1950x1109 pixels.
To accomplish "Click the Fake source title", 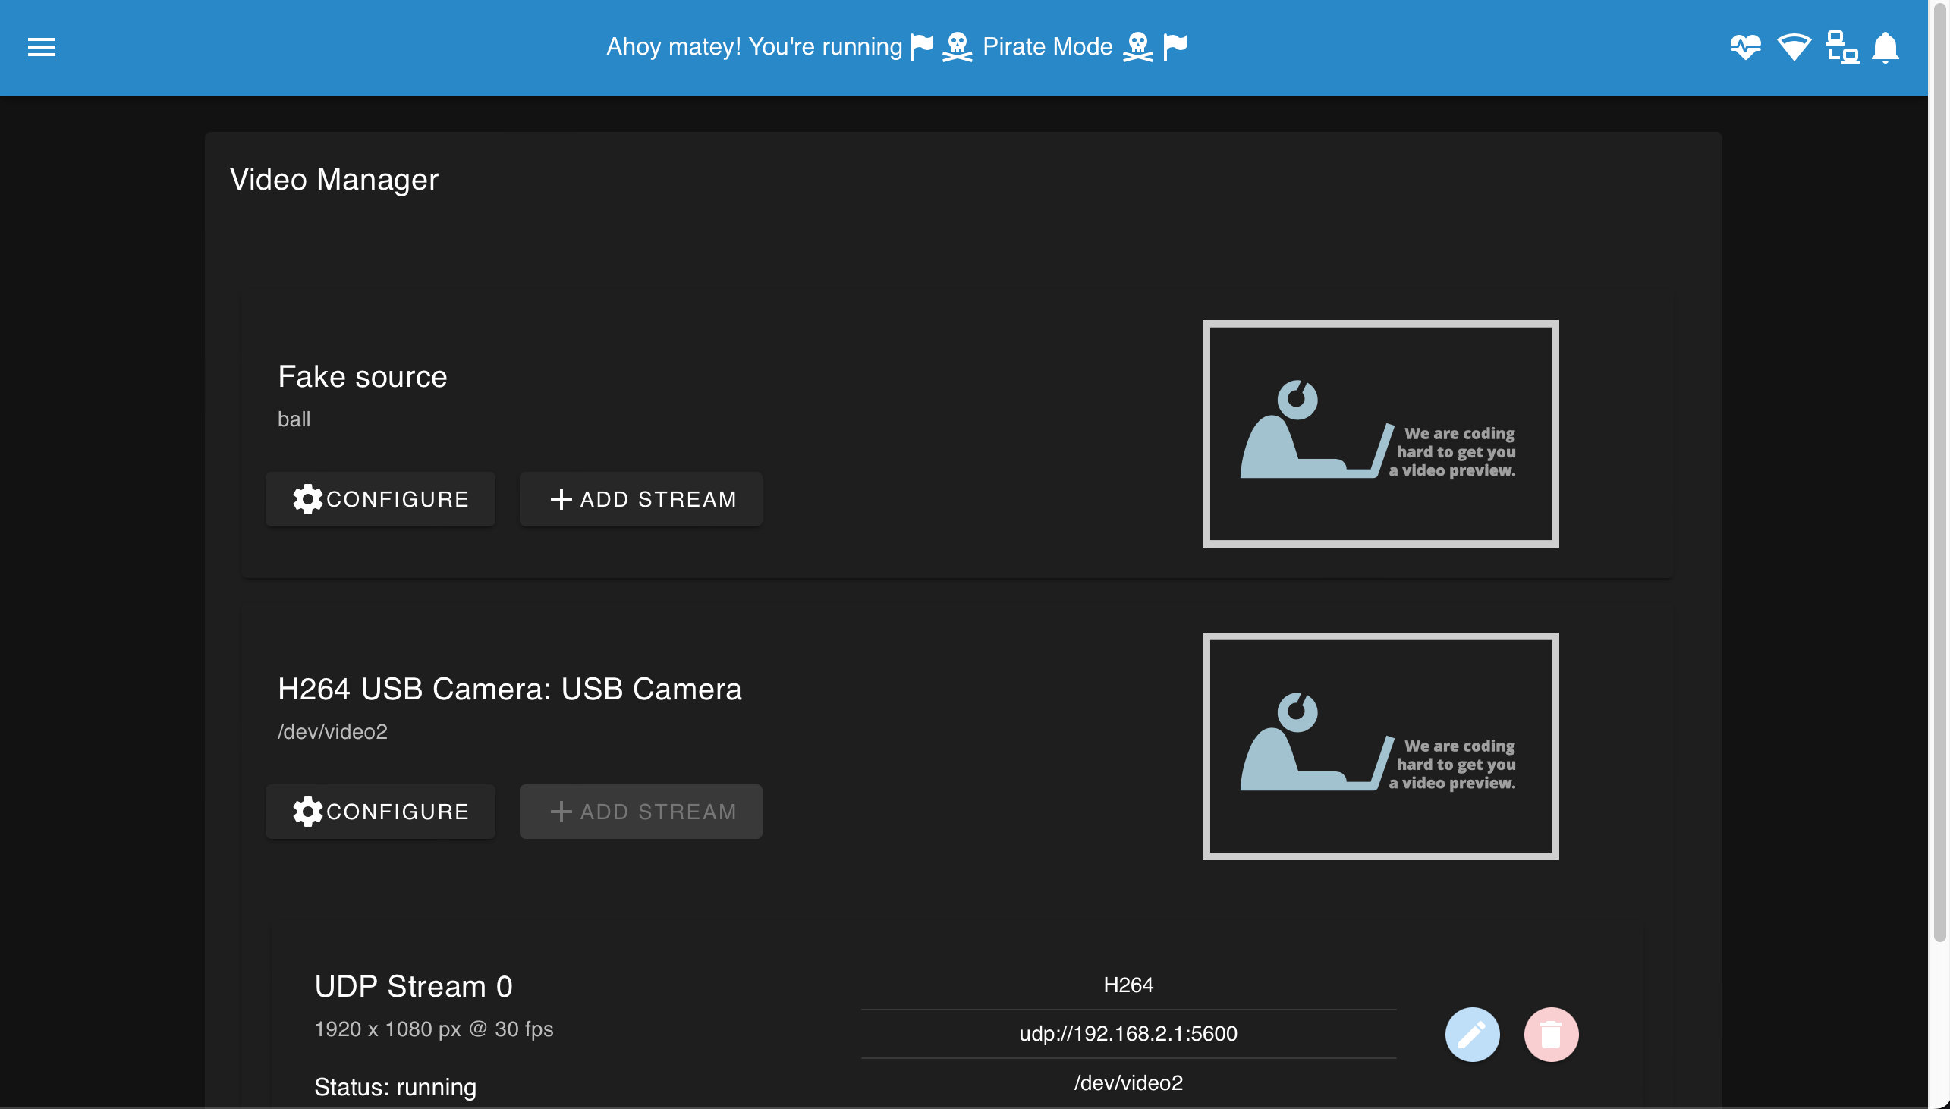I will pyautogui.click(x=363, y=376).
